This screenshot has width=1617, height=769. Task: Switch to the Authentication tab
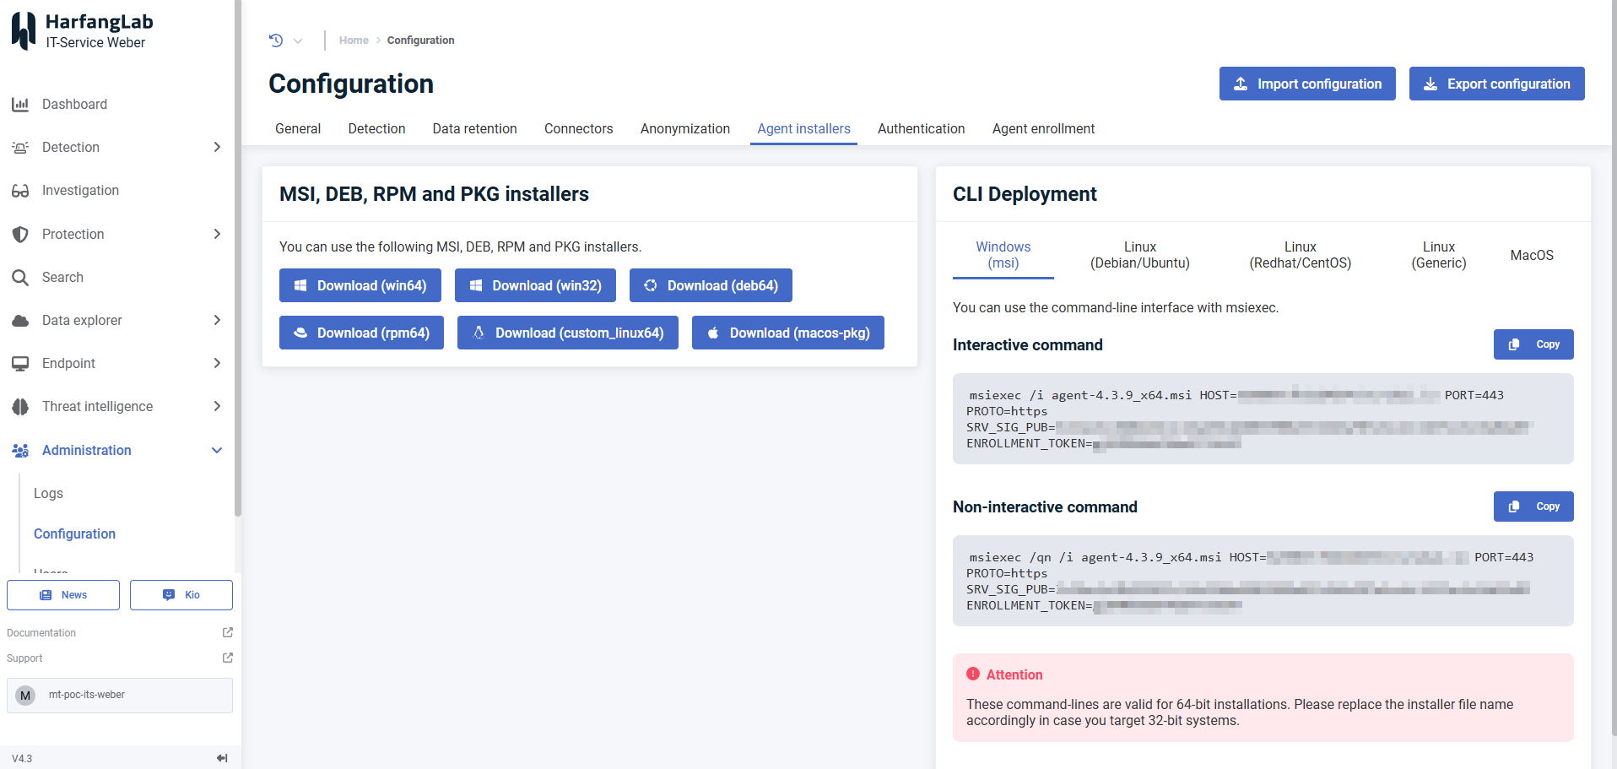[921, 128]
